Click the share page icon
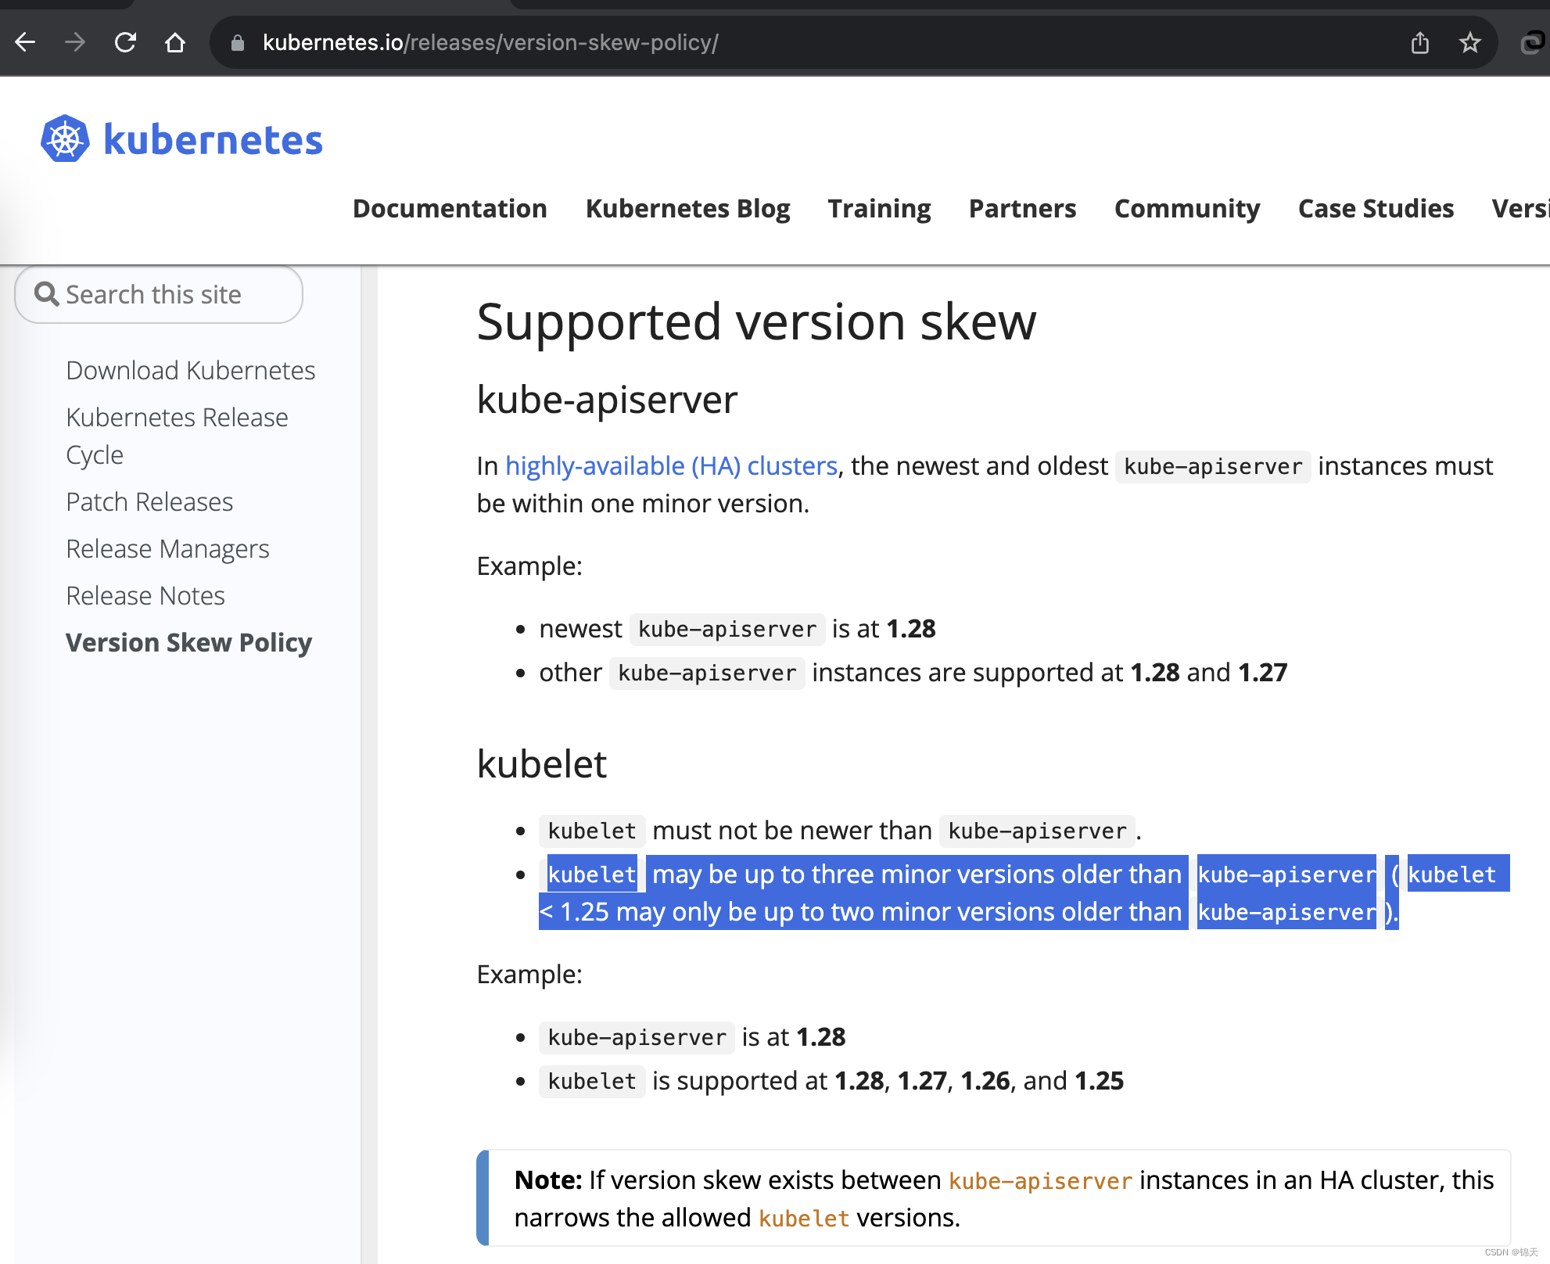 pos(1420,42)
